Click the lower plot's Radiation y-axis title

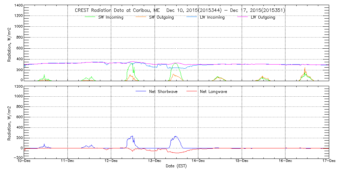9,122
